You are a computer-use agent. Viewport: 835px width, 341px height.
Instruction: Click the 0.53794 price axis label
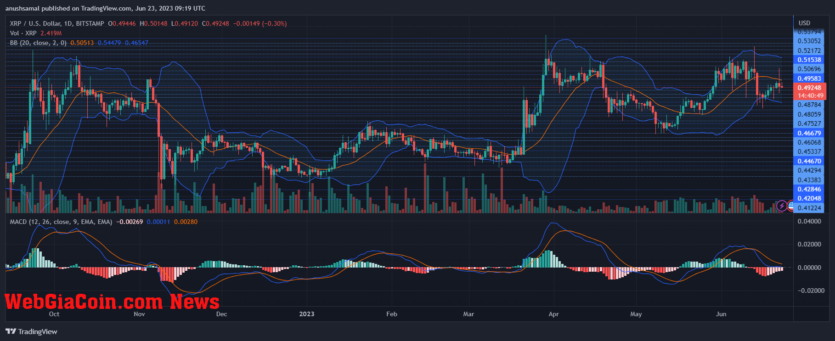tap(809, 32)
